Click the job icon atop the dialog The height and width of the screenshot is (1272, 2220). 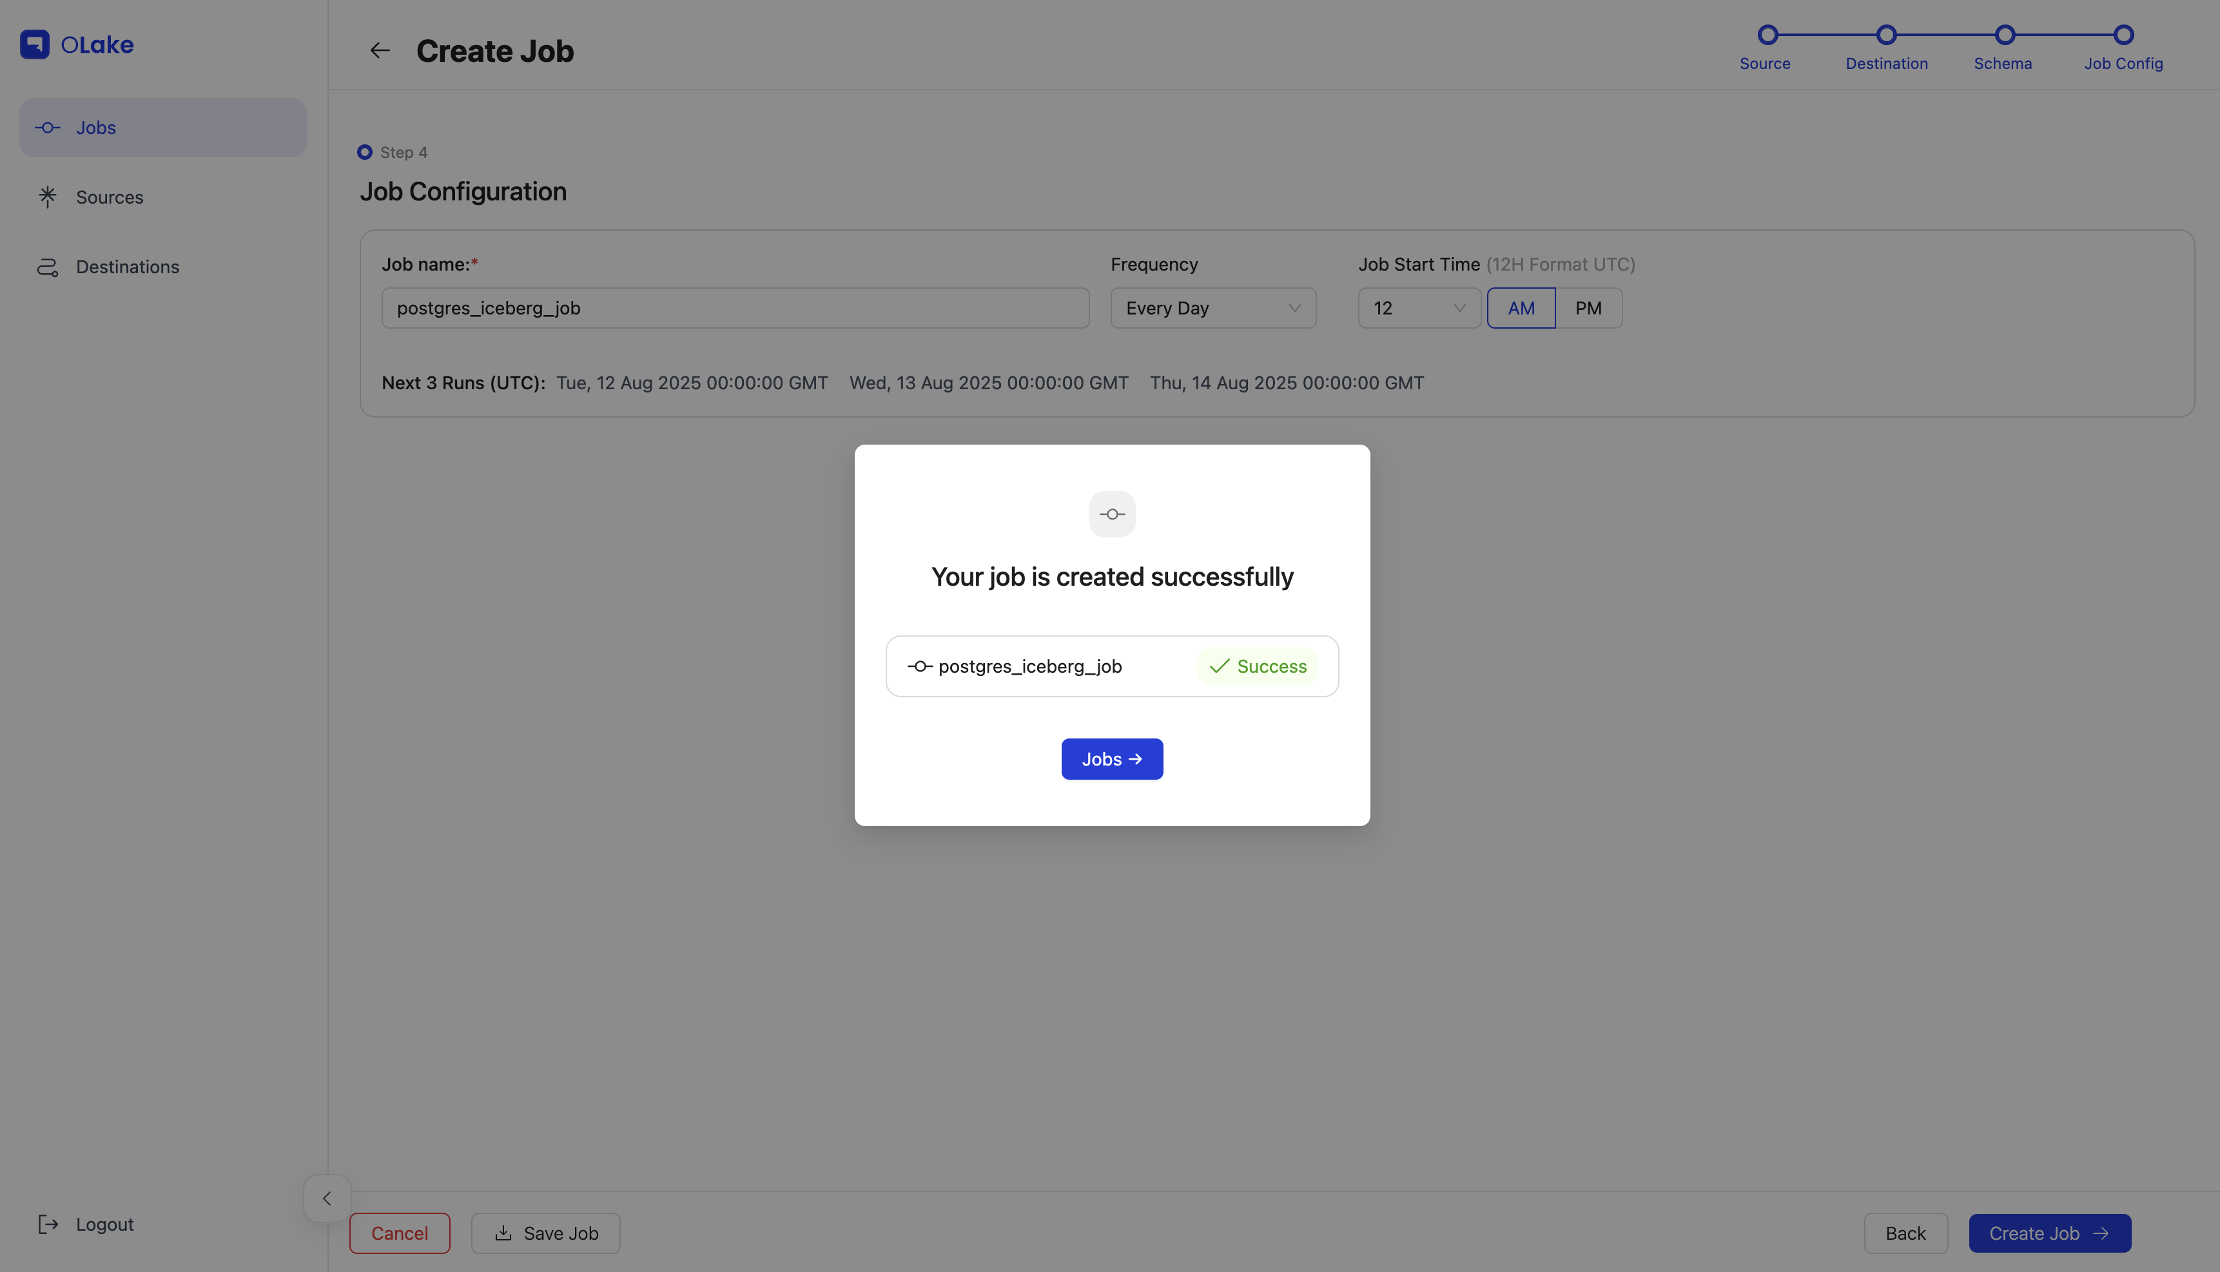pyautogui.click(x=1112, y=515)
